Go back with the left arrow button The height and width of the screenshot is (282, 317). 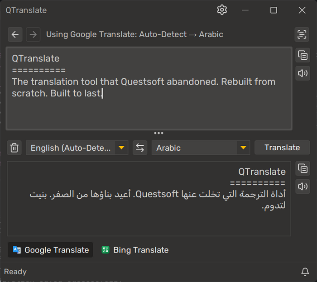click(15, 34)
